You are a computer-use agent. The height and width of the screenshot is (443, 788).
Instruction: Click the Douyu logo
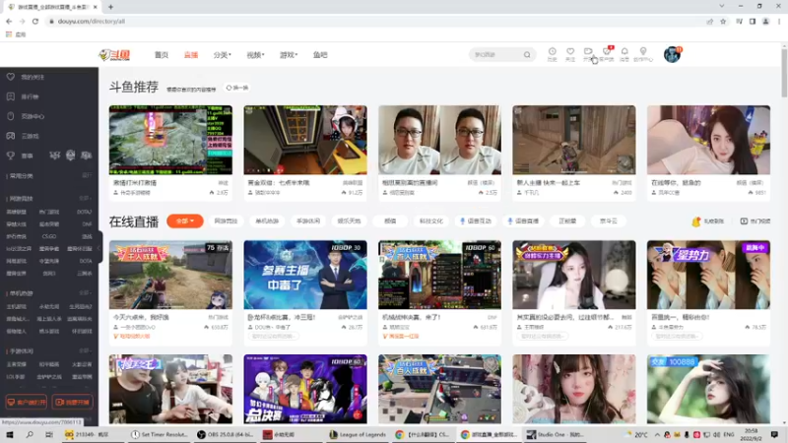(114, 55)
